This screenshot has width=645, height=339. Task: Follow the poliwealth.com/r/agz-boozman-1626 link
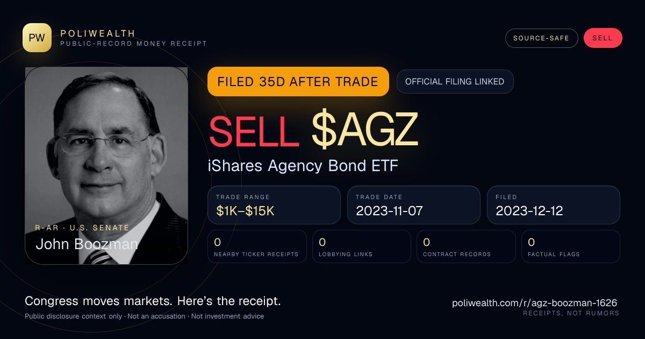pos(534,303)
